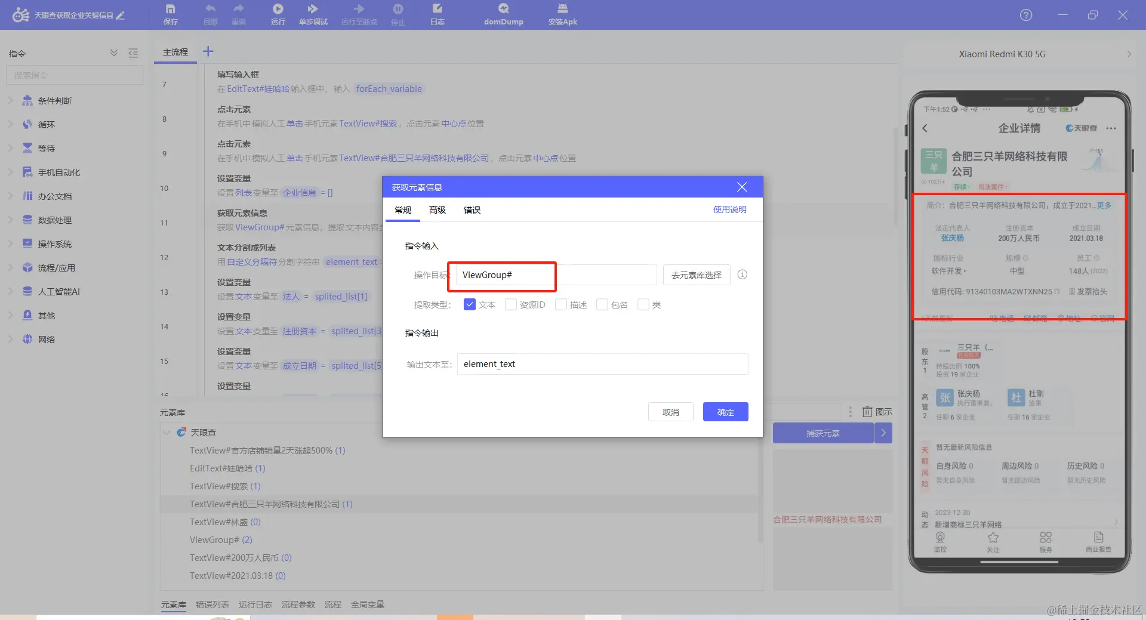Redo using the 重做 toolbar icon
The width and height of the screenshot is (1146, 620).
click(x=239, y=14)
